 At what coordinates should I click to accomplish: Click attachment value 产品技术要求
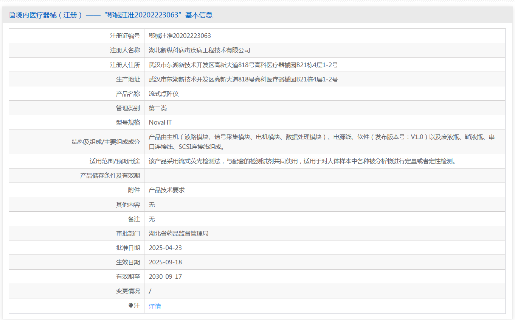[x=167, y=190]
